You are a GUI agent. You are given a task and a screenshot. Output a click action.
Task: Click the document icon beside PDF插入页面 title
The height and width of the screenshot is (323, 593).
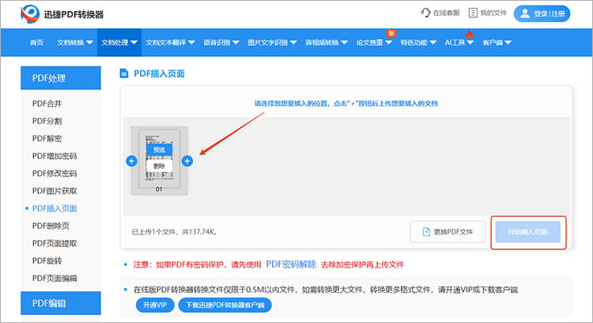pyautogui.click(x=123, y=73)
